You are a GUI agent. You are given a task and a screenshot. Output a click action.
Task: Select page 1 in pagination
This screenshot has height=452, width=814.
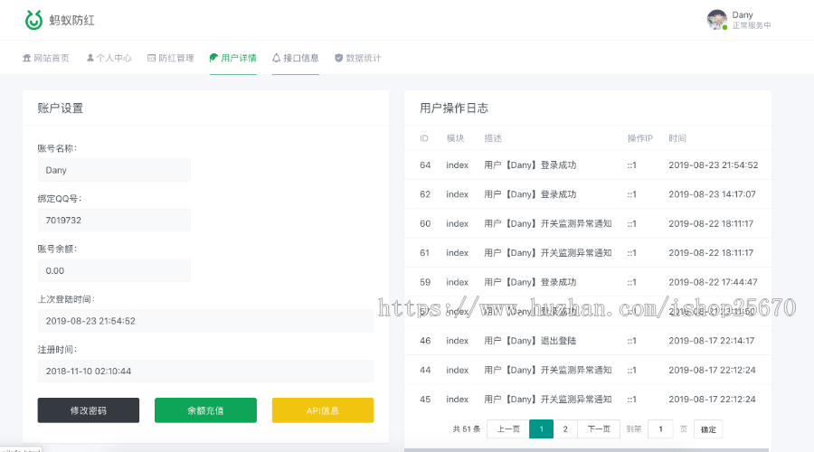(x=542, y=429)
